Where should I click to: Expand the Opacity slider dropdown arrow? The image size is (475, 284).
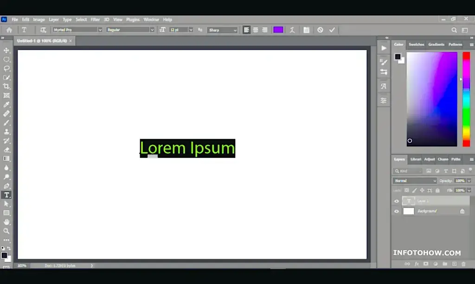469,181
